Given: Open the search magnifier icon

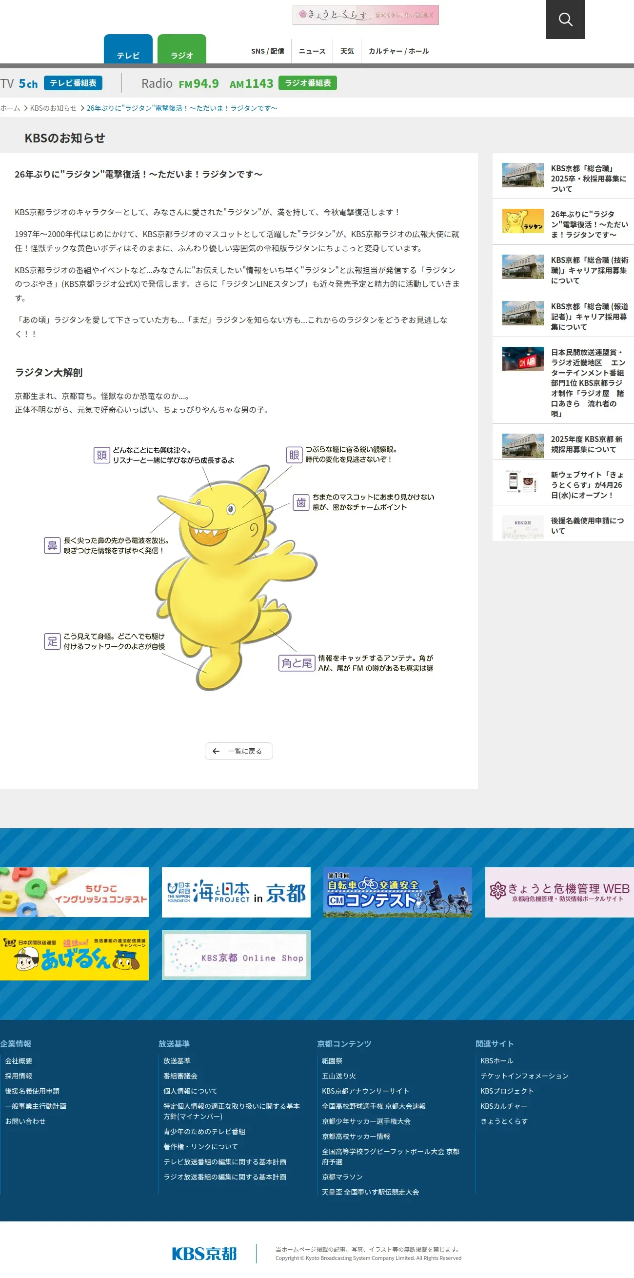Looking at the screenshot, I should click(x=565, y=20).
